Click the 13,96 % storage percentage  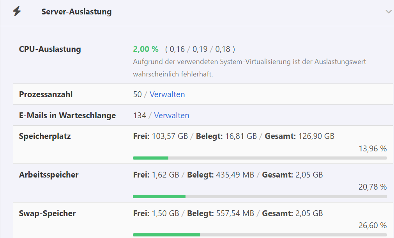[x=372, y=149]
